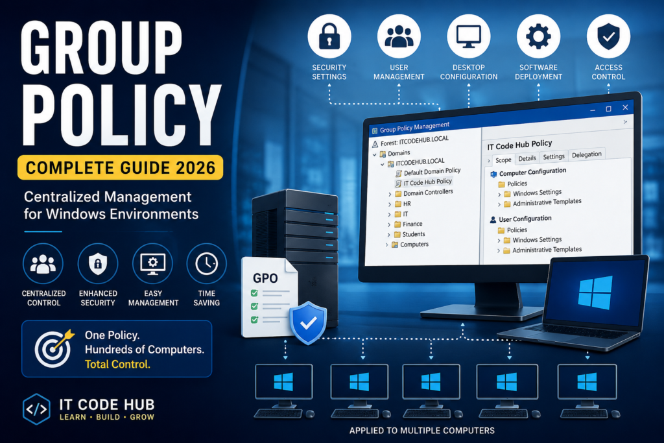664x443 pixels.
Task: Select Policies under Computer Configuration
Action: (x=517, y=184)
